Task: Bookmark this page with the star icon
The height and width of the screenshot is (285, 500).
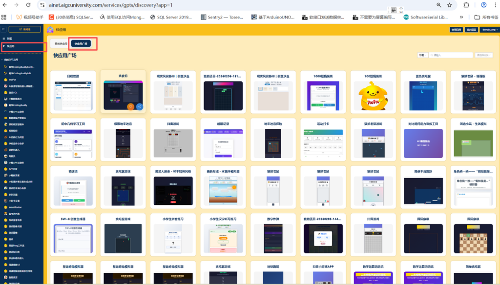Action: pos(450,5)
